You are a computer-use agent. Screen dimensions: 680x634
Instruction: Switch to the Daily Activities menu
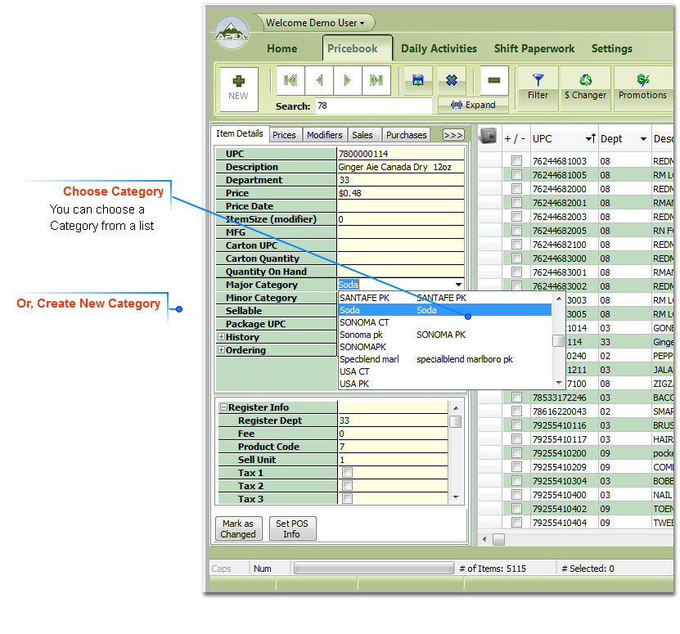[x=439, y=48]
